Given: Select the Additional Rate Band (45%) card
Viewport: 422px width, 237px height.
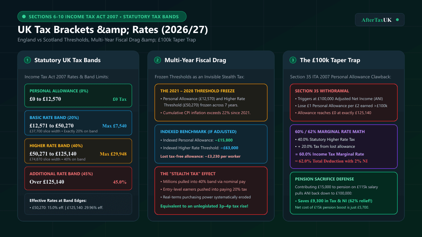Looking at the screenshot, I should 78,178.
